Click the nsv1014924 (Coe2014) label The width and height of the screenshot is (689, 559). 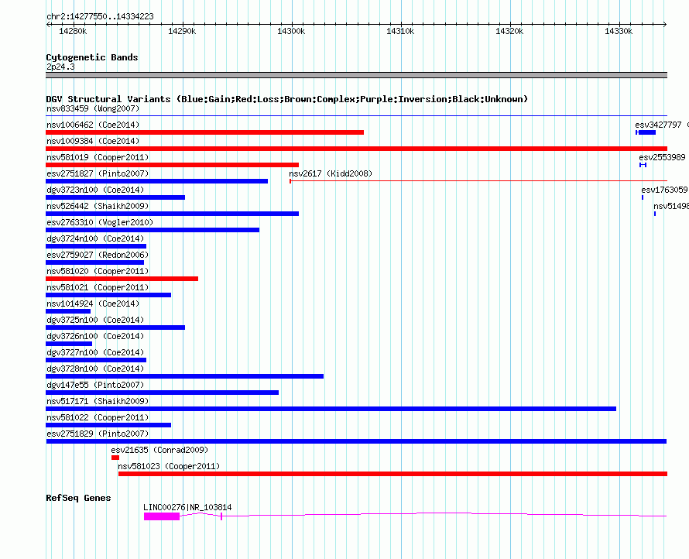tap(93, 304)
